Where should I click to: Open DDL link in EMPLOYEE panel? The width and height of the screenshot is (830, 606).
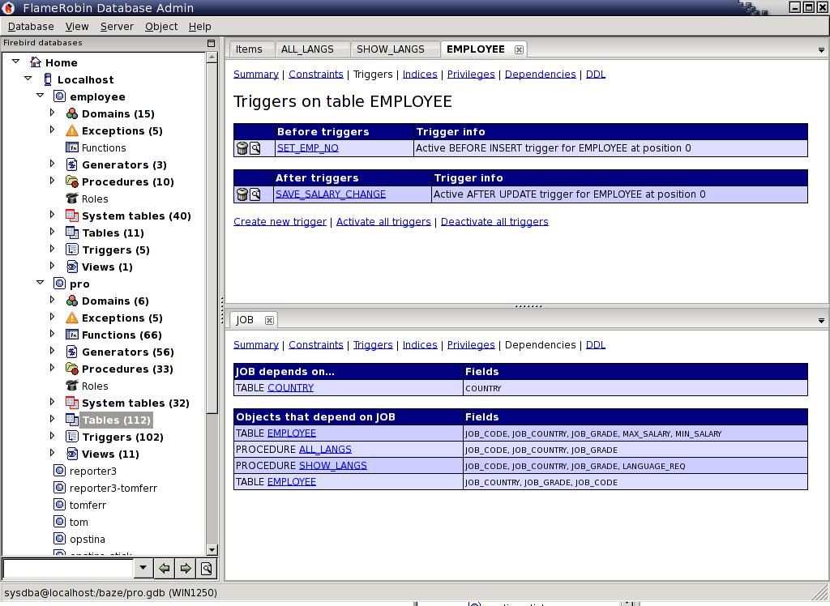tap(596, 74)
